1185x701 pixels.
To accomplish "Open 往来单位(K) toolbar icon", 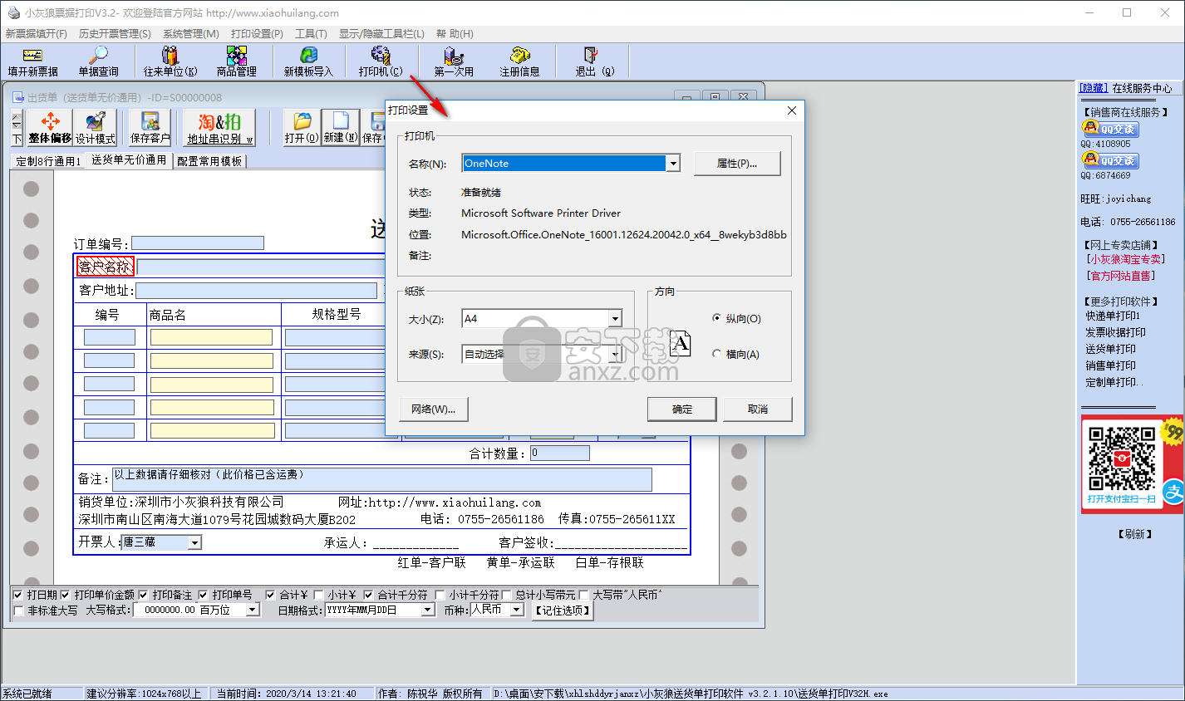I will point(170,62).
